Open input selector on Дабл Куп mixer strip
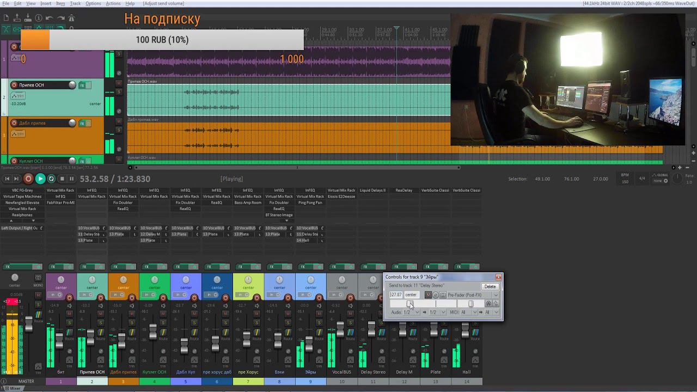Image resolution: width=697 pixels, height=392 pixels. point(180,295)
